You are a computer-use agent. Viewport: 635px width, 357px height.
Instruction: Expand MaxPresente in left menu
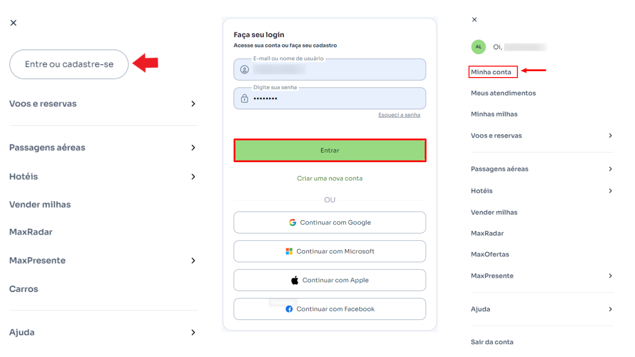tap(103, 260)
